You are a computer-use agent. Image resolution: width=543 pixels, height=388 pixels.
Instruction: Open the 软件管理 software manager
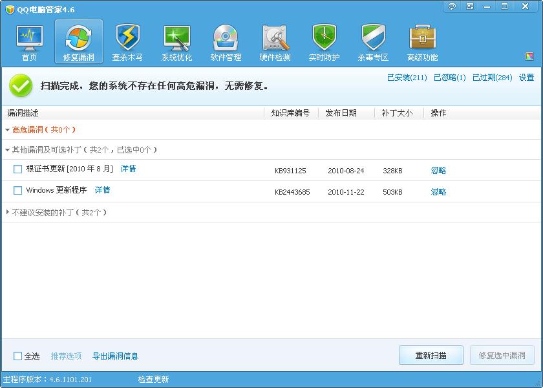[226, 41]
